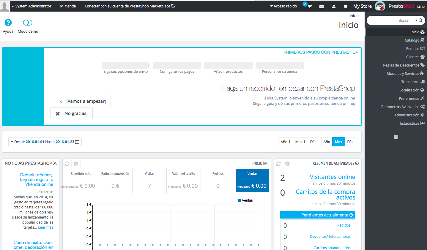
Task: Open news about tarjetas regalo
Action: (x=37, y=180)
